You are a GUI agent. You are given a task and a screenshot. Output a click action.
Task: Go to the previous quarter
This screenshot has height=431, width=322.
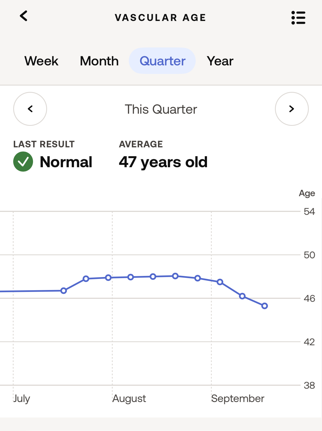click(x=30, y=109)
